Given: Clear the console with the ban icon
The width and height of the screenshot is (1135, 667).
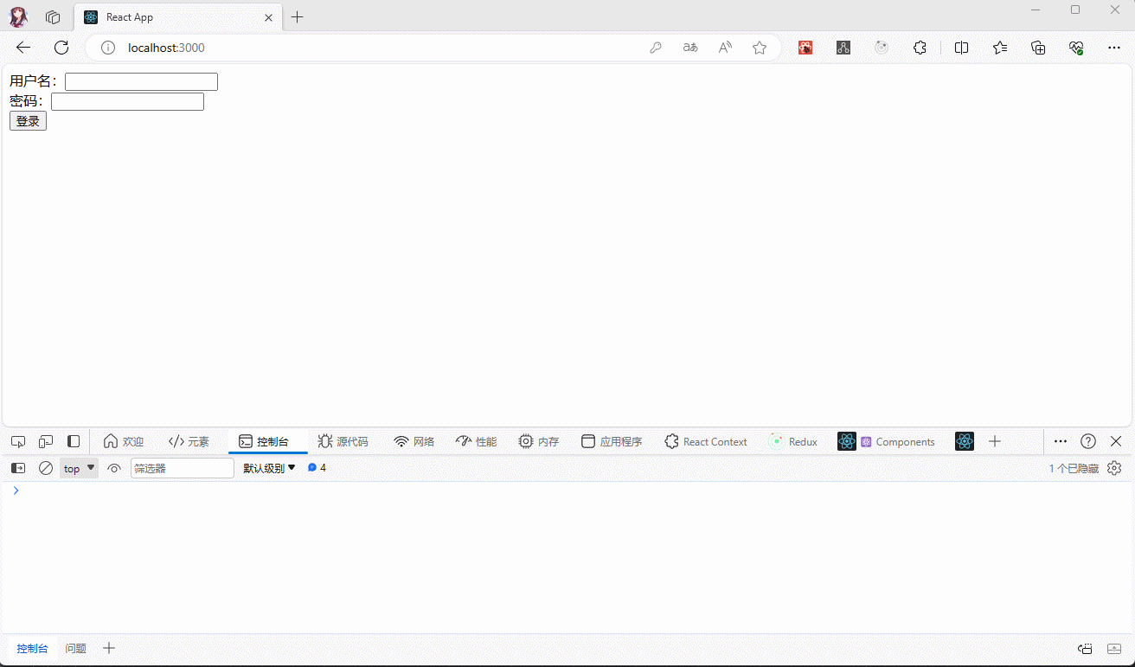Looking at the screenshot, I should pos(46,468).
